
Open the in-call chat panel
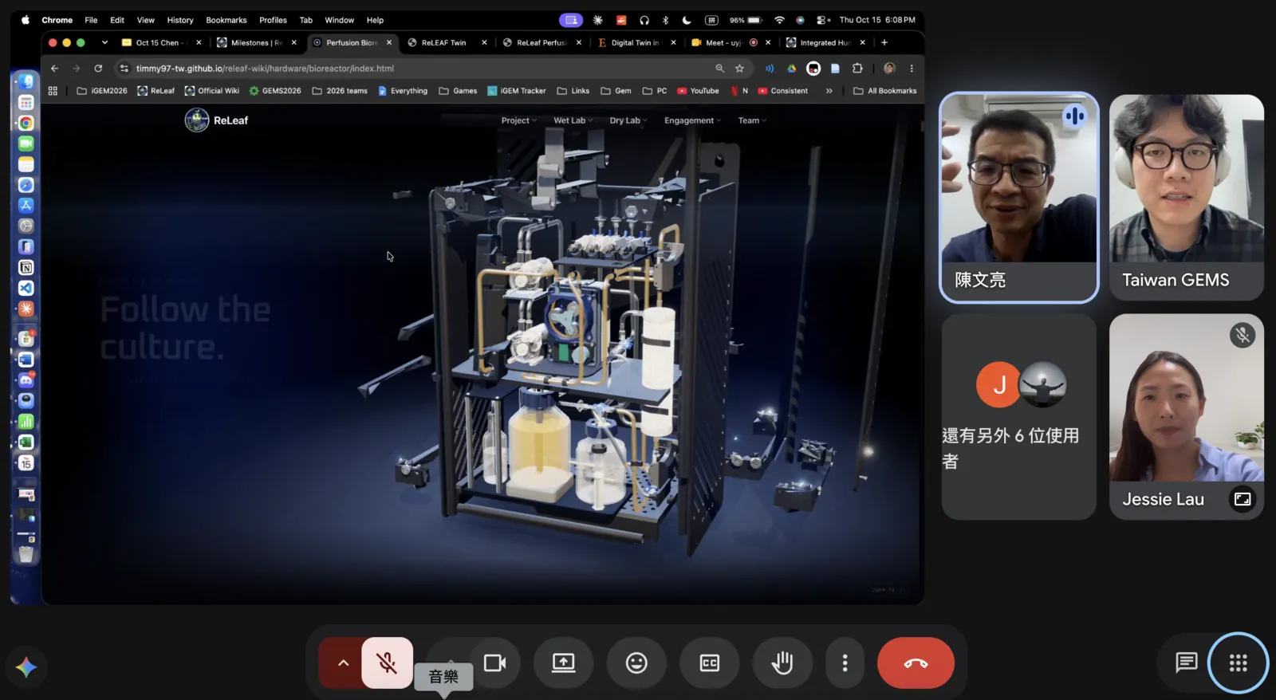(x=1186, y=663)
